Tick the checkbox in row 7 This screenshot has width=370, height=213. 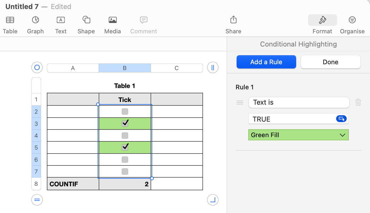125,172
